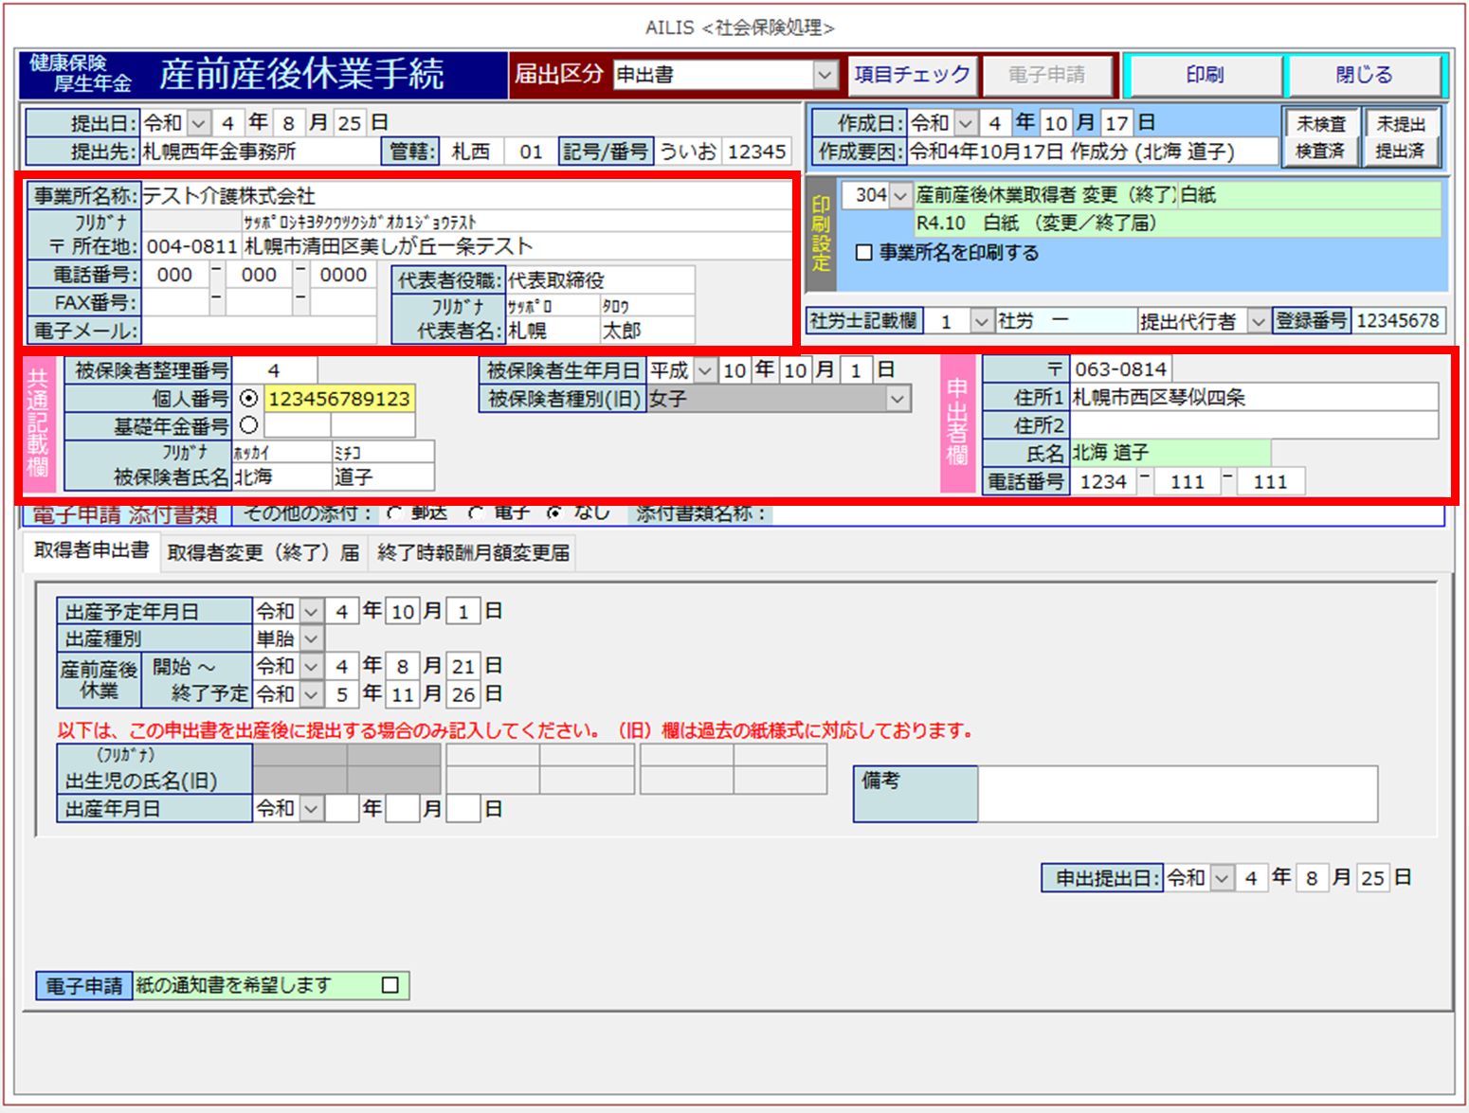This screenshot has height=1113, width=1469.
Task: Open the 作成日 era dropdown
Action: [966, 123]
